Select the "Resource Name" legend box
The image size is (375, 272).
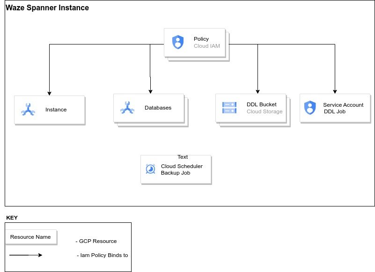coord(30,237)
